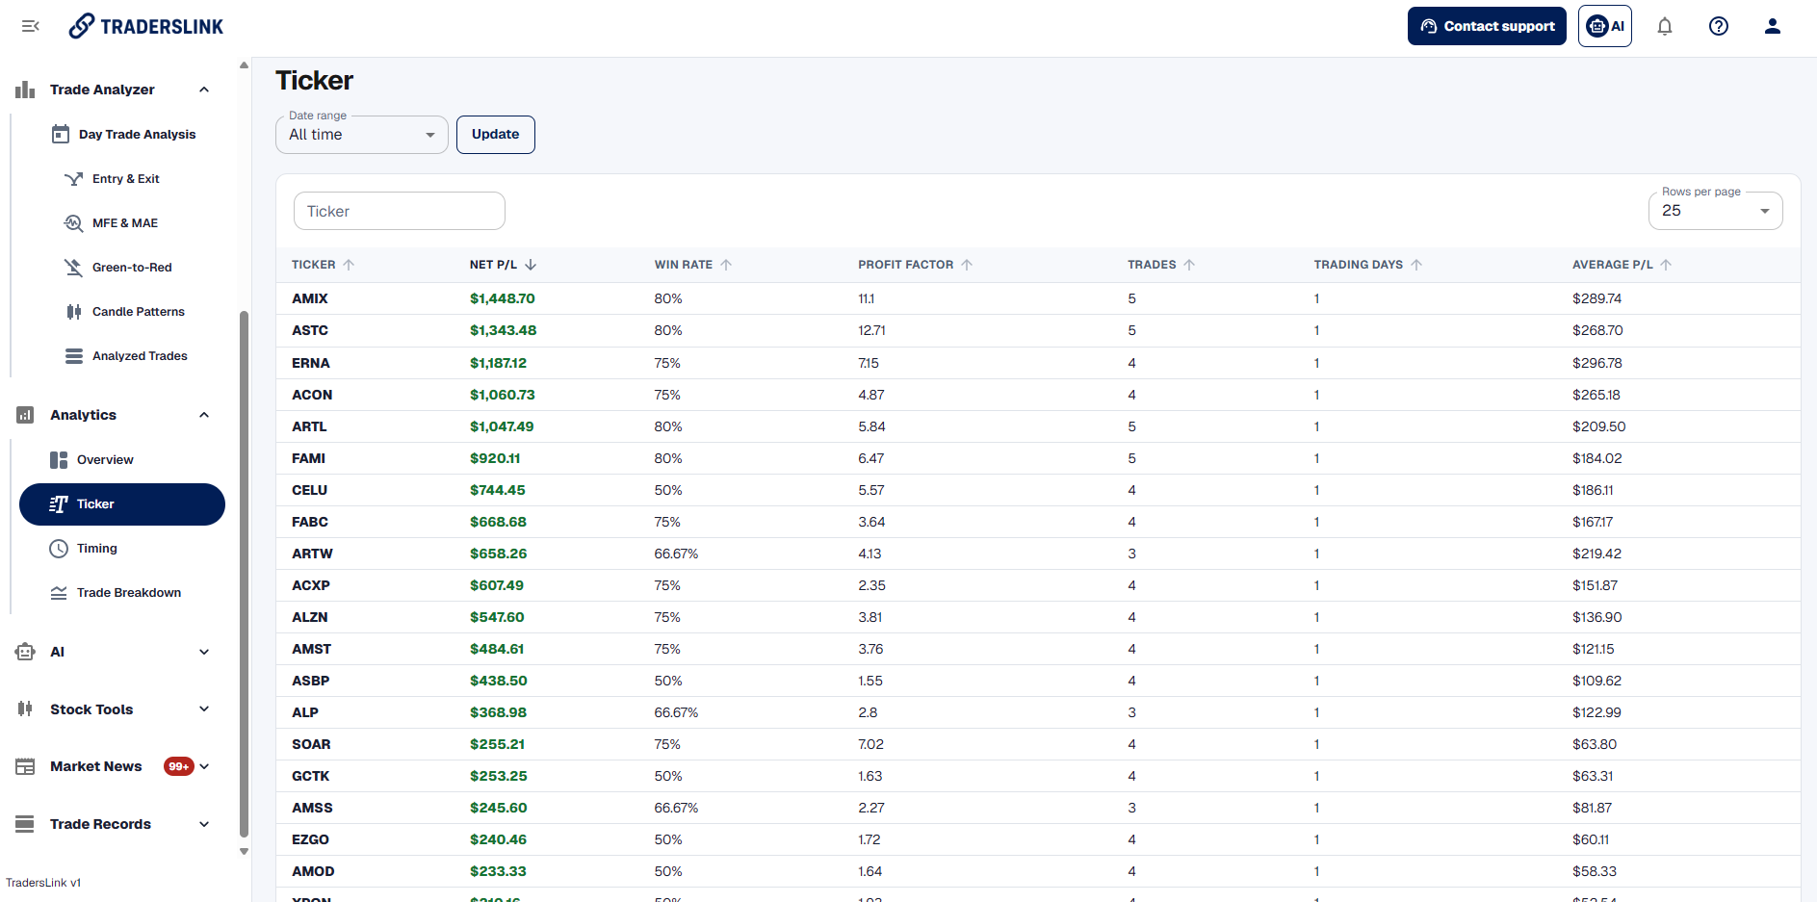1817x902 pixels.
Task: Collapse the sidebar with the hamburger icon
Action: (x=31, y=26)
